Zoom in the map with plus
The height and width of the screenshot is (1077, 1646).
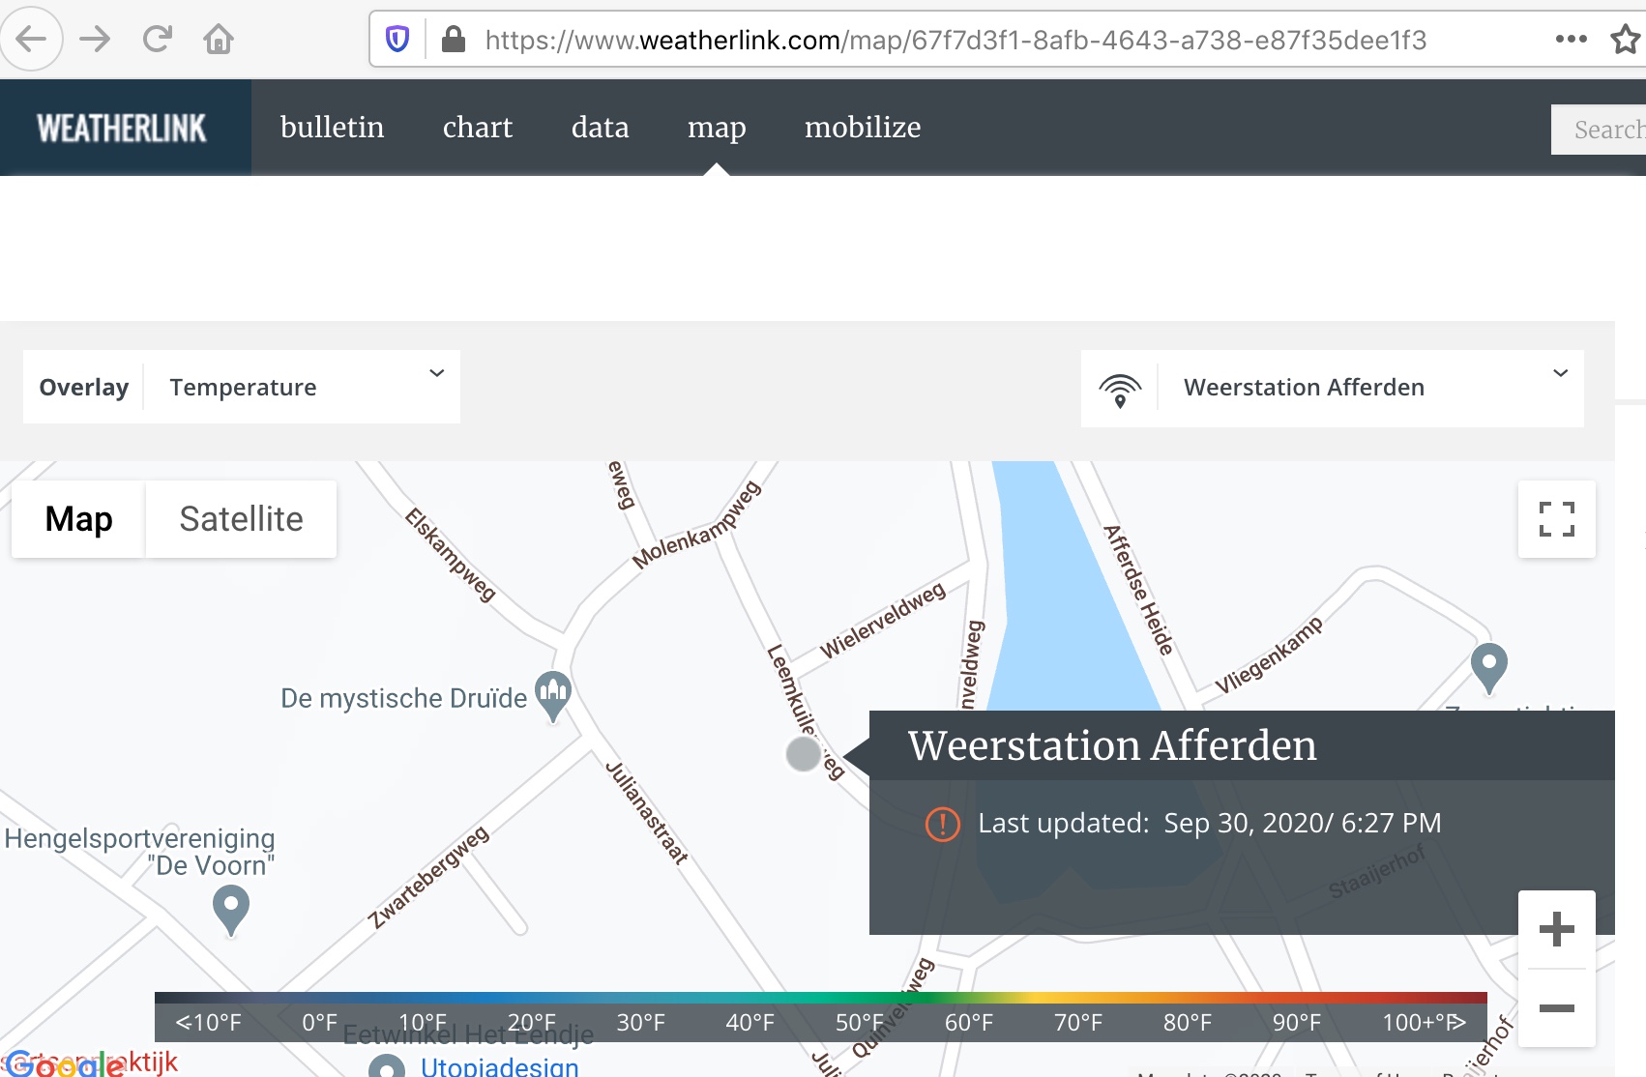1556,930
